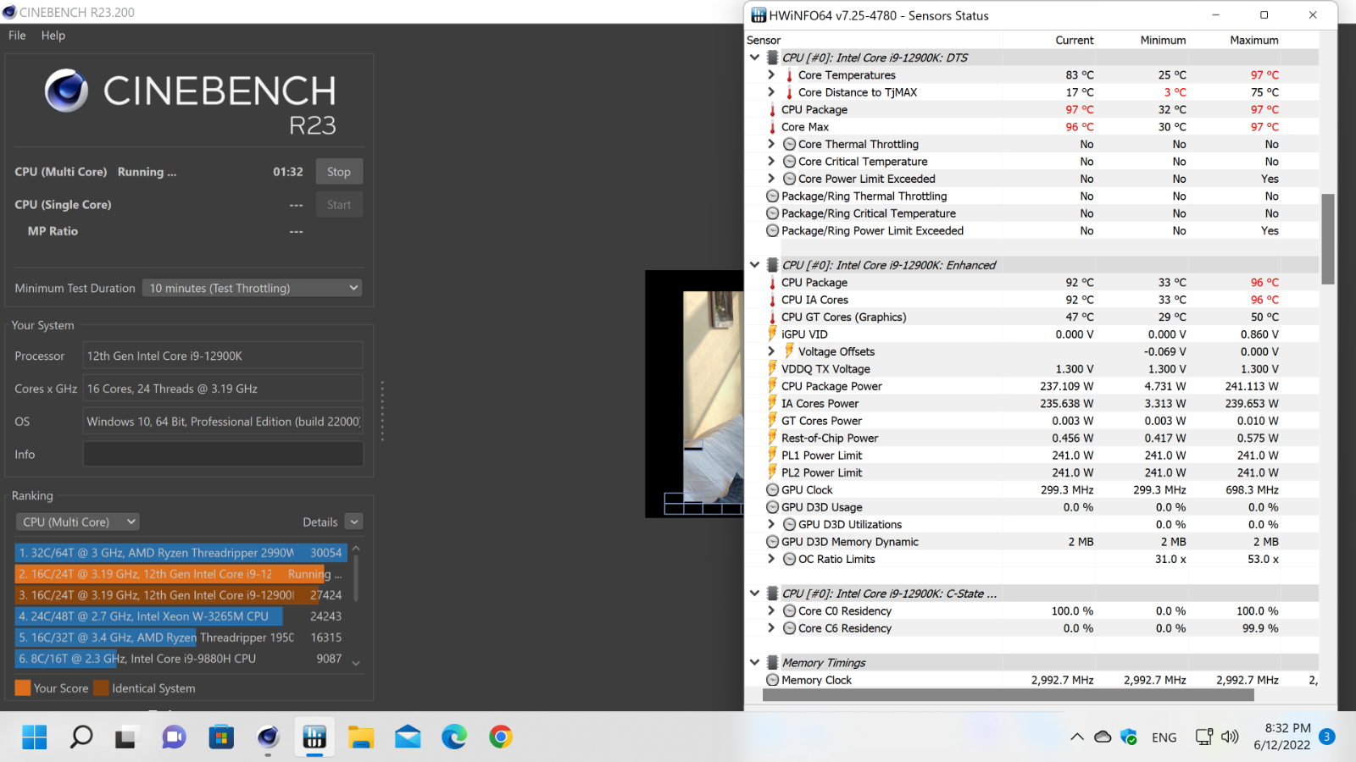Select Xeon W-3265M ranking entry
The width and height of the screenshot is (1356, 762).
pos(181,616)
